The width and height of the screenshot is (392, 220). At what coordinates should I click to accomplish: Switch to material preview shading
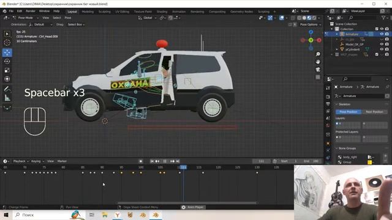[x=309, y=18]
